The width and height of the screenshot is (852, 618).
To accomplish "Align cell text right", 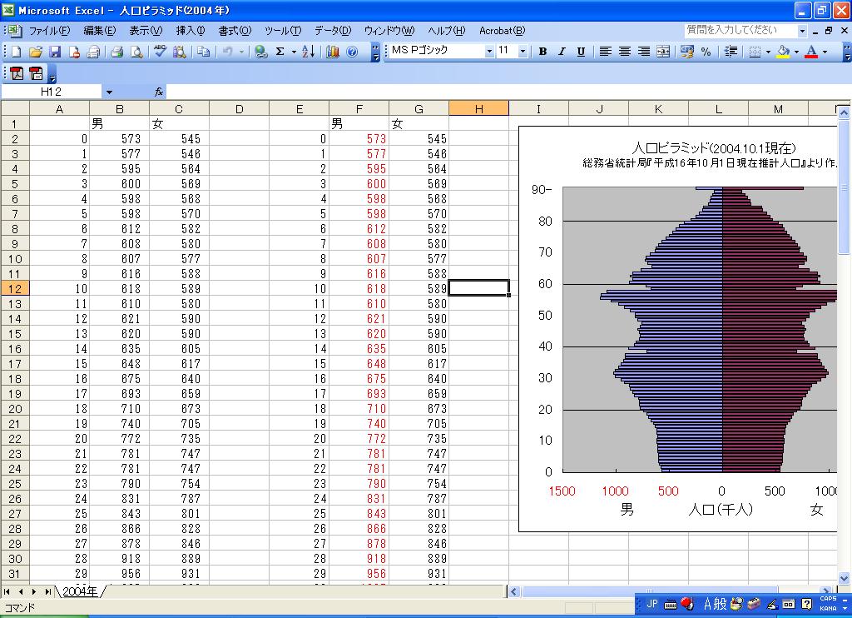I will 644,52.
